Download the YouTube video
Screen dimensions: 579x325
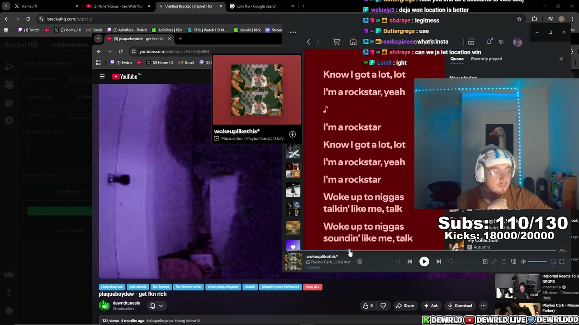click(460, 306)
